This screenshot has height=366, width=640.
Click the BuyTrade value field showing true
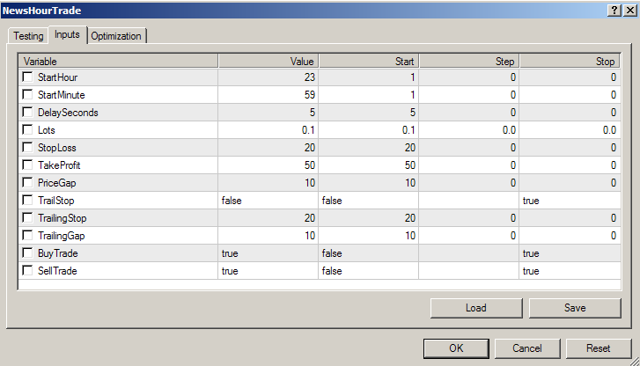click(x=268, y=253)
